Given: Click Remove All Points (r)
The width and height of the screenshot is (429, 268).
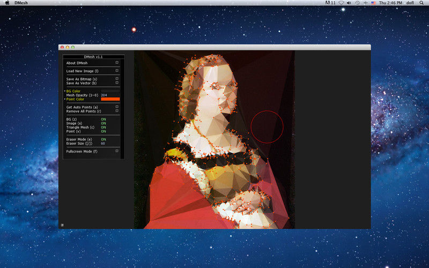Looking at the screenshot, I should click(92, 111).
